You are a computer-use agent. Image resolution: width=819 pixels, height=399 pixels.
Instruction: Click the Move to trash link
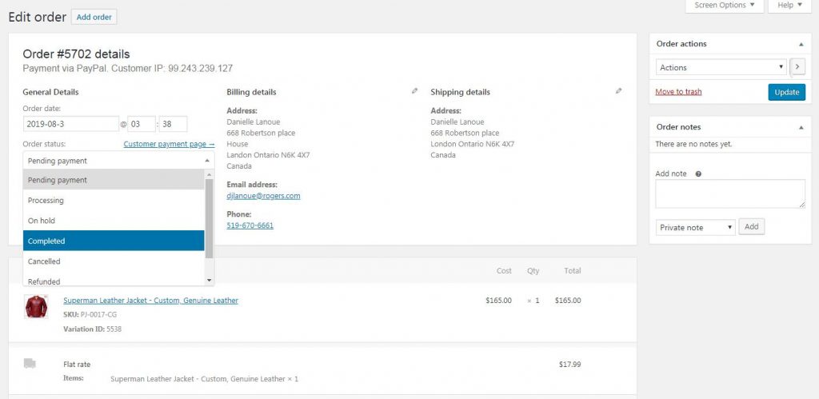(x=678, y=92)
